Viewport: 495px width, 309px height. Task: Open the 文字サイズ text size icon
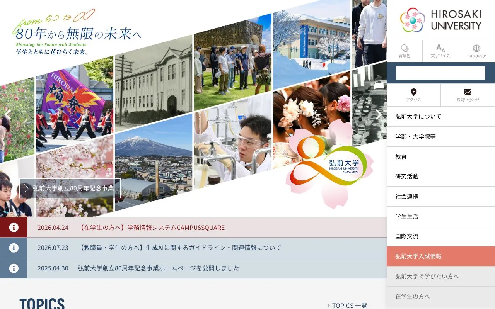pos(440,51)
